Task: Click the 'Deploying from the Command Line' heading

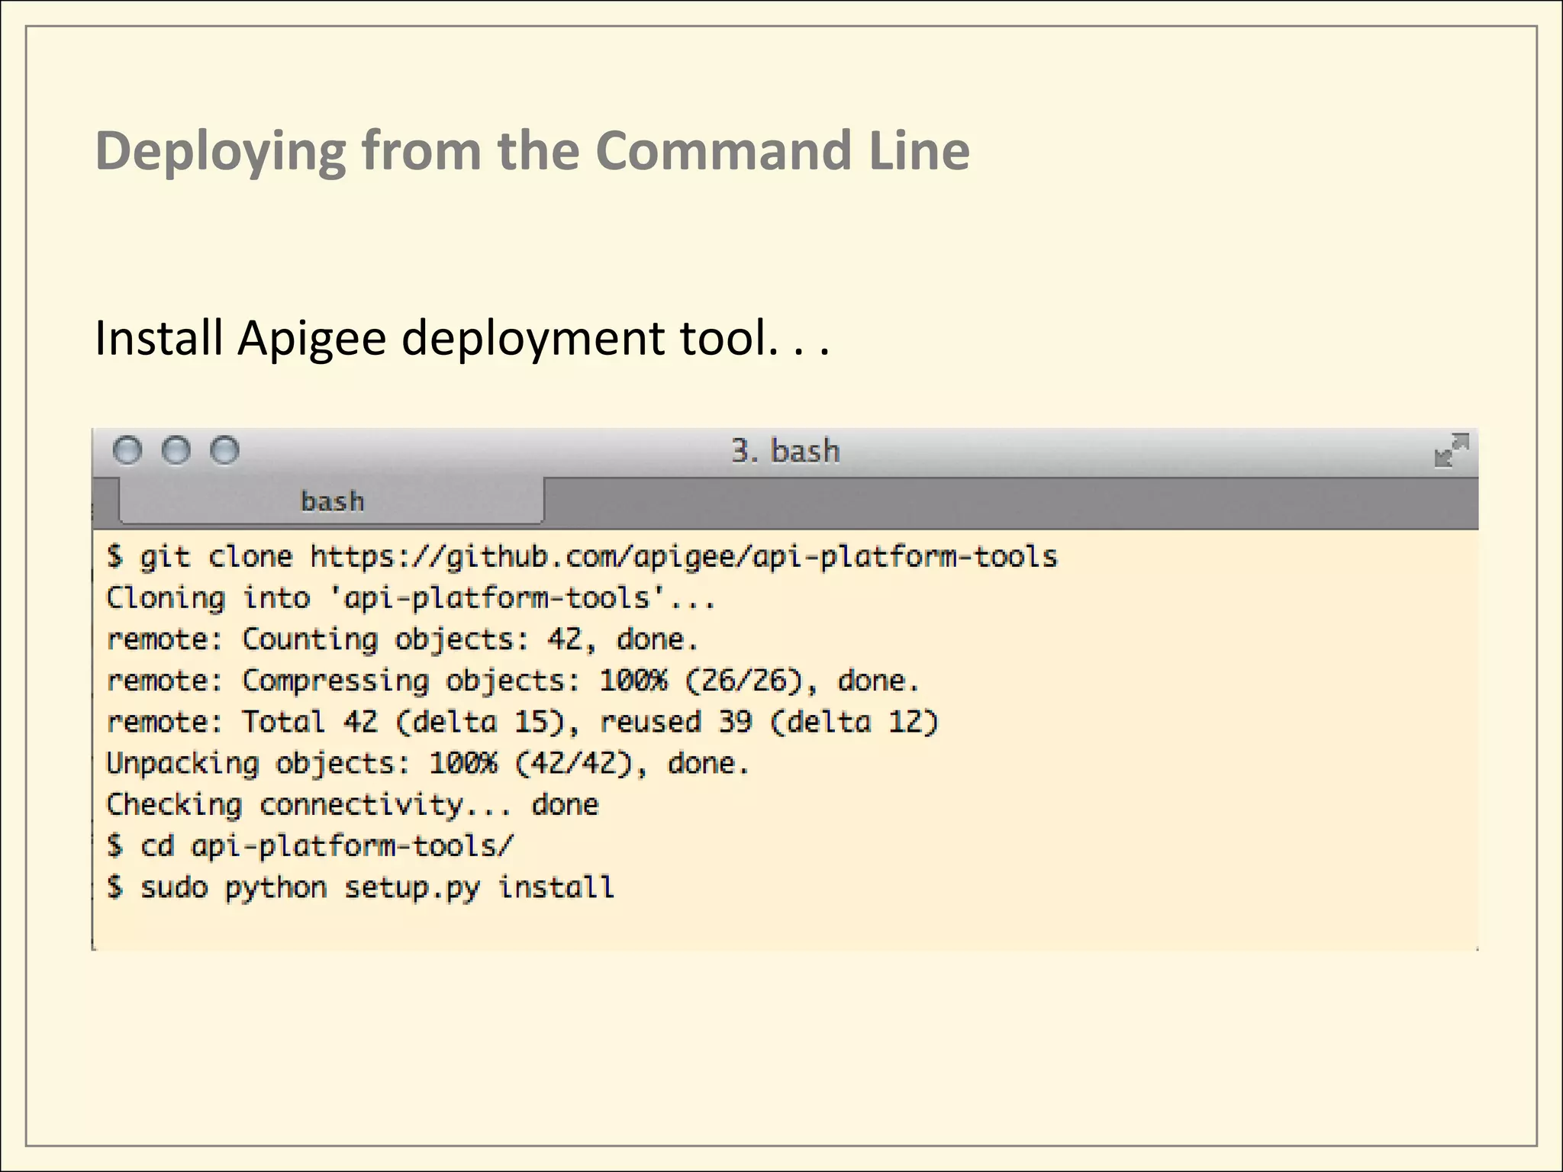Action: pyautogui.click(x=533, y=151)
